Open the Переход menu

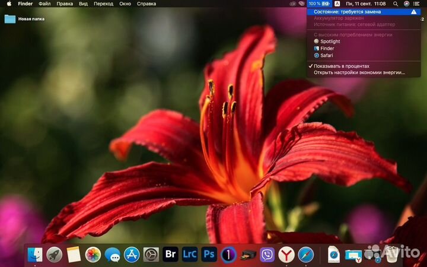[x=103, y=4]
